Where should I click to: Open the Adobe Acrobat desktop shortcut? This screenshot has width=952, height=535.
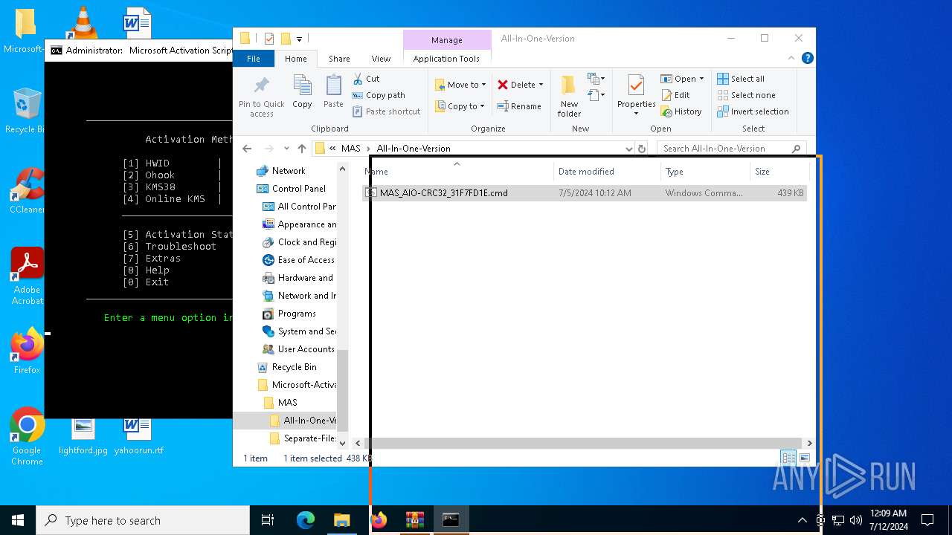[x=28, y=276]
